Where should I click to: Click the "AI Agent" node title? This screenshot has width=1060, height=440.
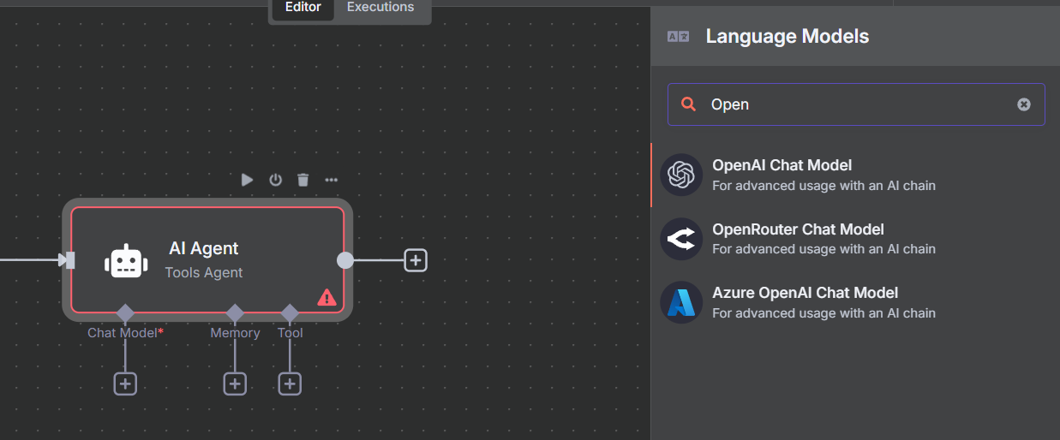(204, 248)
